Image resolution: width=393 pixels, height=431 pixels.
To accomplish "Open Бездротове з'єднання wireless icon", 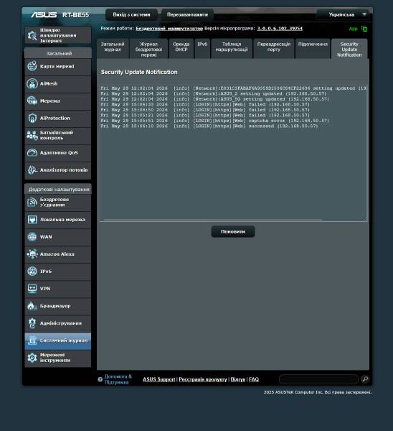I will tap(32, 203).
